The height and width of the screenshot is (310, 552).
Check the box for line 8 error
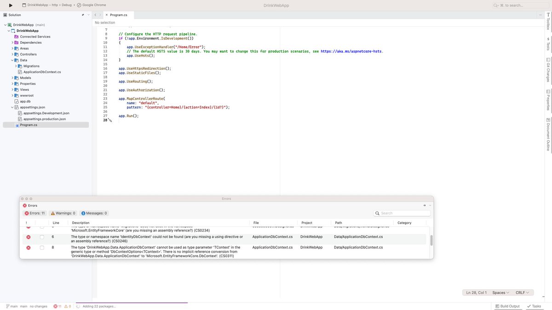point(42,248)
